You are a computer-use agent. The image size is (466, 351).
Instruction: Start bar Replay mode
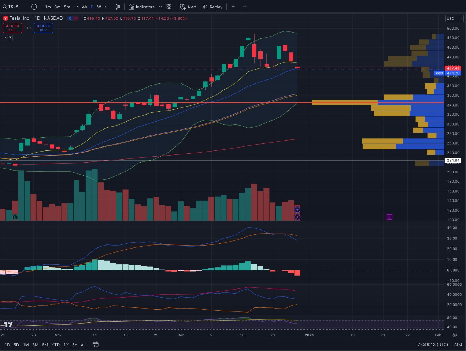[213, 7]
